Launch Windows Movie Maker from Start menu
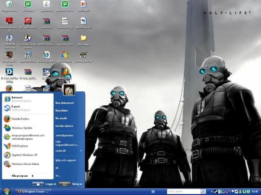This screenshot has width=261, height=195. [25, 164]
